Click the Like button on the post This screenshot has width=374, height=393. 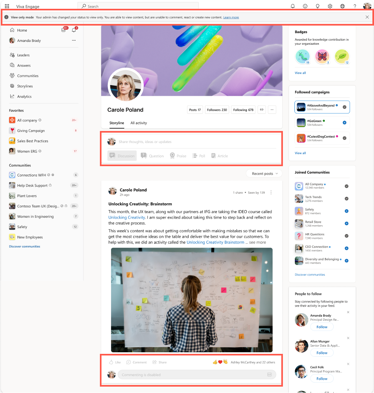115,362
